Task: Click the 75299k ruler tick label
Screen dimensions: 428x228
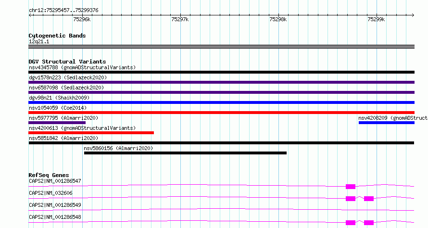Action: pyautogui.click(x=376, y=19)
